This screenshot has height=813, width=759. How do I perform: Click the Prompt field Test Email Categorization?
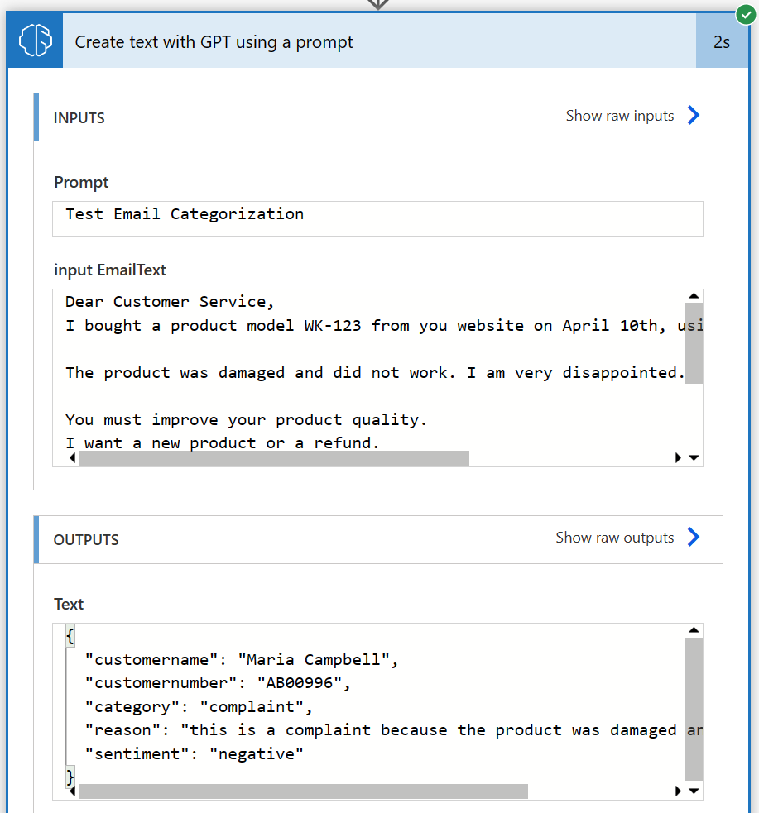(x=377, y=218)
